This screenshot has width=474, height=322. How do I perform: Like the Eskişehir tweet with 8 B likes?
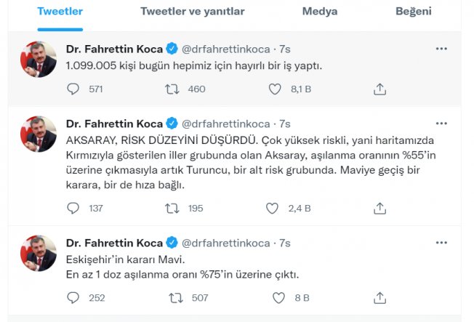click(x=278, y=298)
